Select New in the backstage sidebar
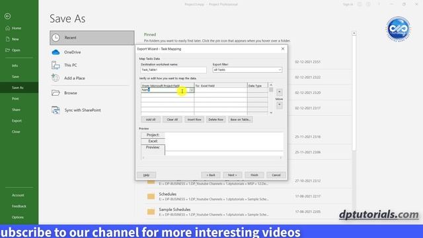This screenshot has height=238, width=423. [12, 39]
